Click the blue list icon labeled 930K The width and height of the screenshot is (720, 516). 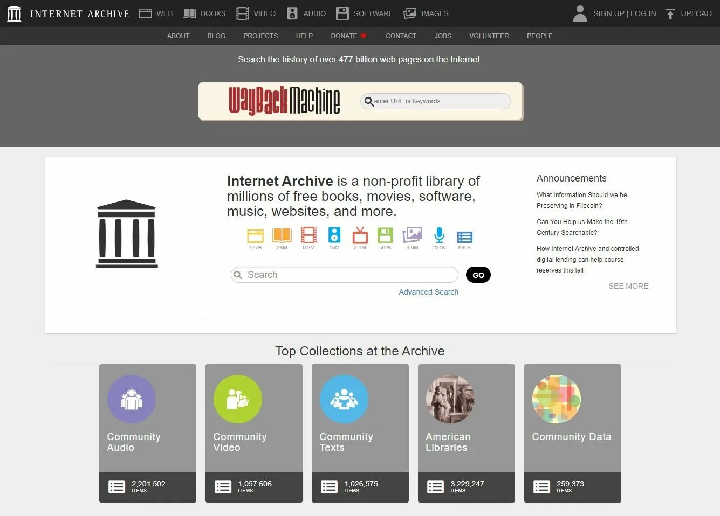(x=464, y=237)
